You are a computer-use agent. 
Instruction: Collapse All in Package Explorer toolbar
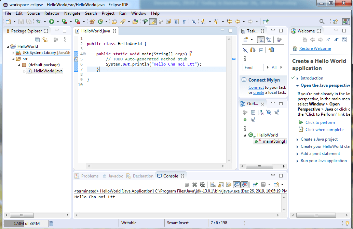point(37,40)
